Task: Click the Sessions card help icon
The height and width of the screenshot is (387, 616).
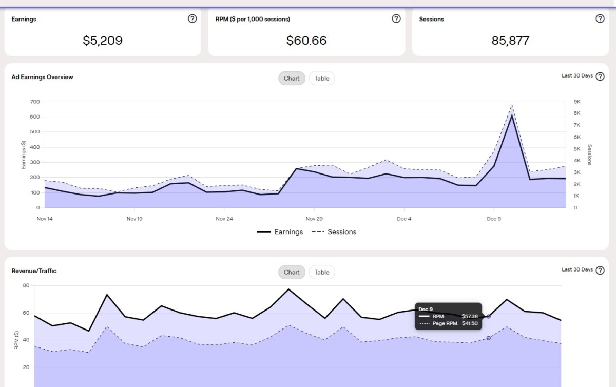Action: point(600,19)
